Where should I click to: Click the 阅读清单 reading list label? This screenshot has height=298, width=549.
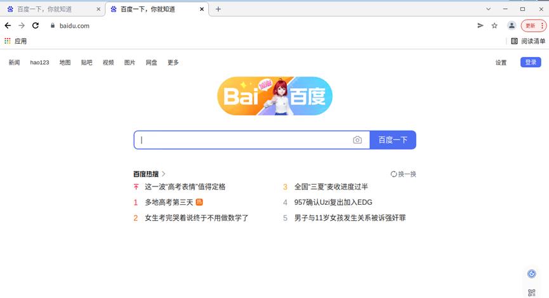533,41
